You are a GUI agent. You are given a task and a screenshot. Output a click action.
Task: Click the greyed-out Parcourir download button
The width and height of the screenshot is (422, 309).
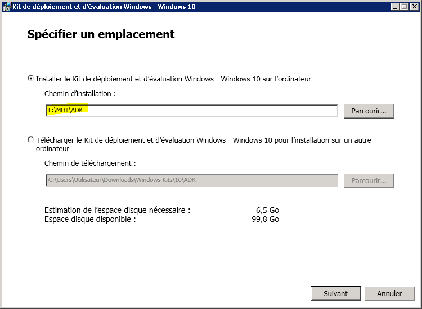tap(369, 180)
